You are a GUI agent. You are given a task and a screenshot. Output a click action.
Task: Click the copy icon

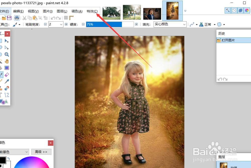(30, 18)
